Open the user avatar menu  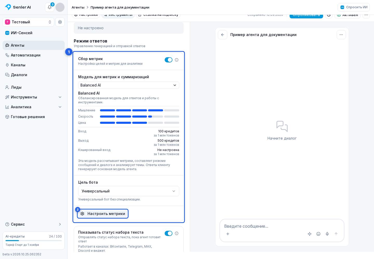60,7
